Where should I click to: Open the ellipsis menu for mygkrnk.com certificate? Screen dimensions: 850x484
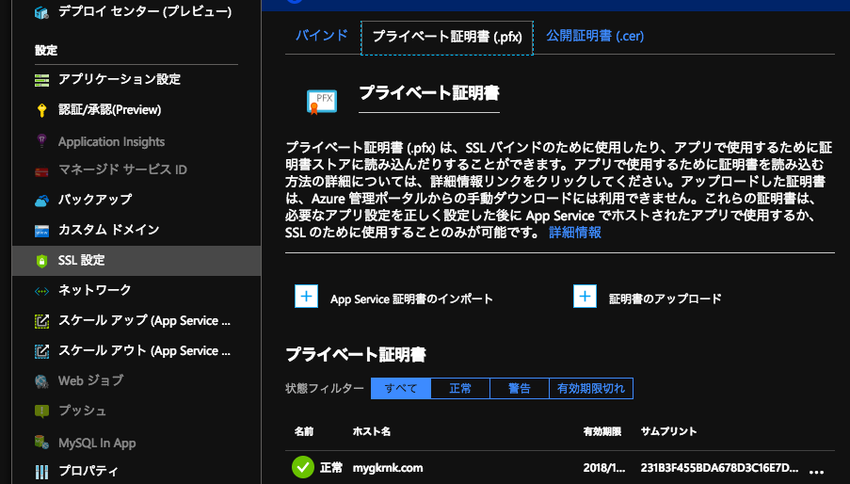[x=816, y=472]
